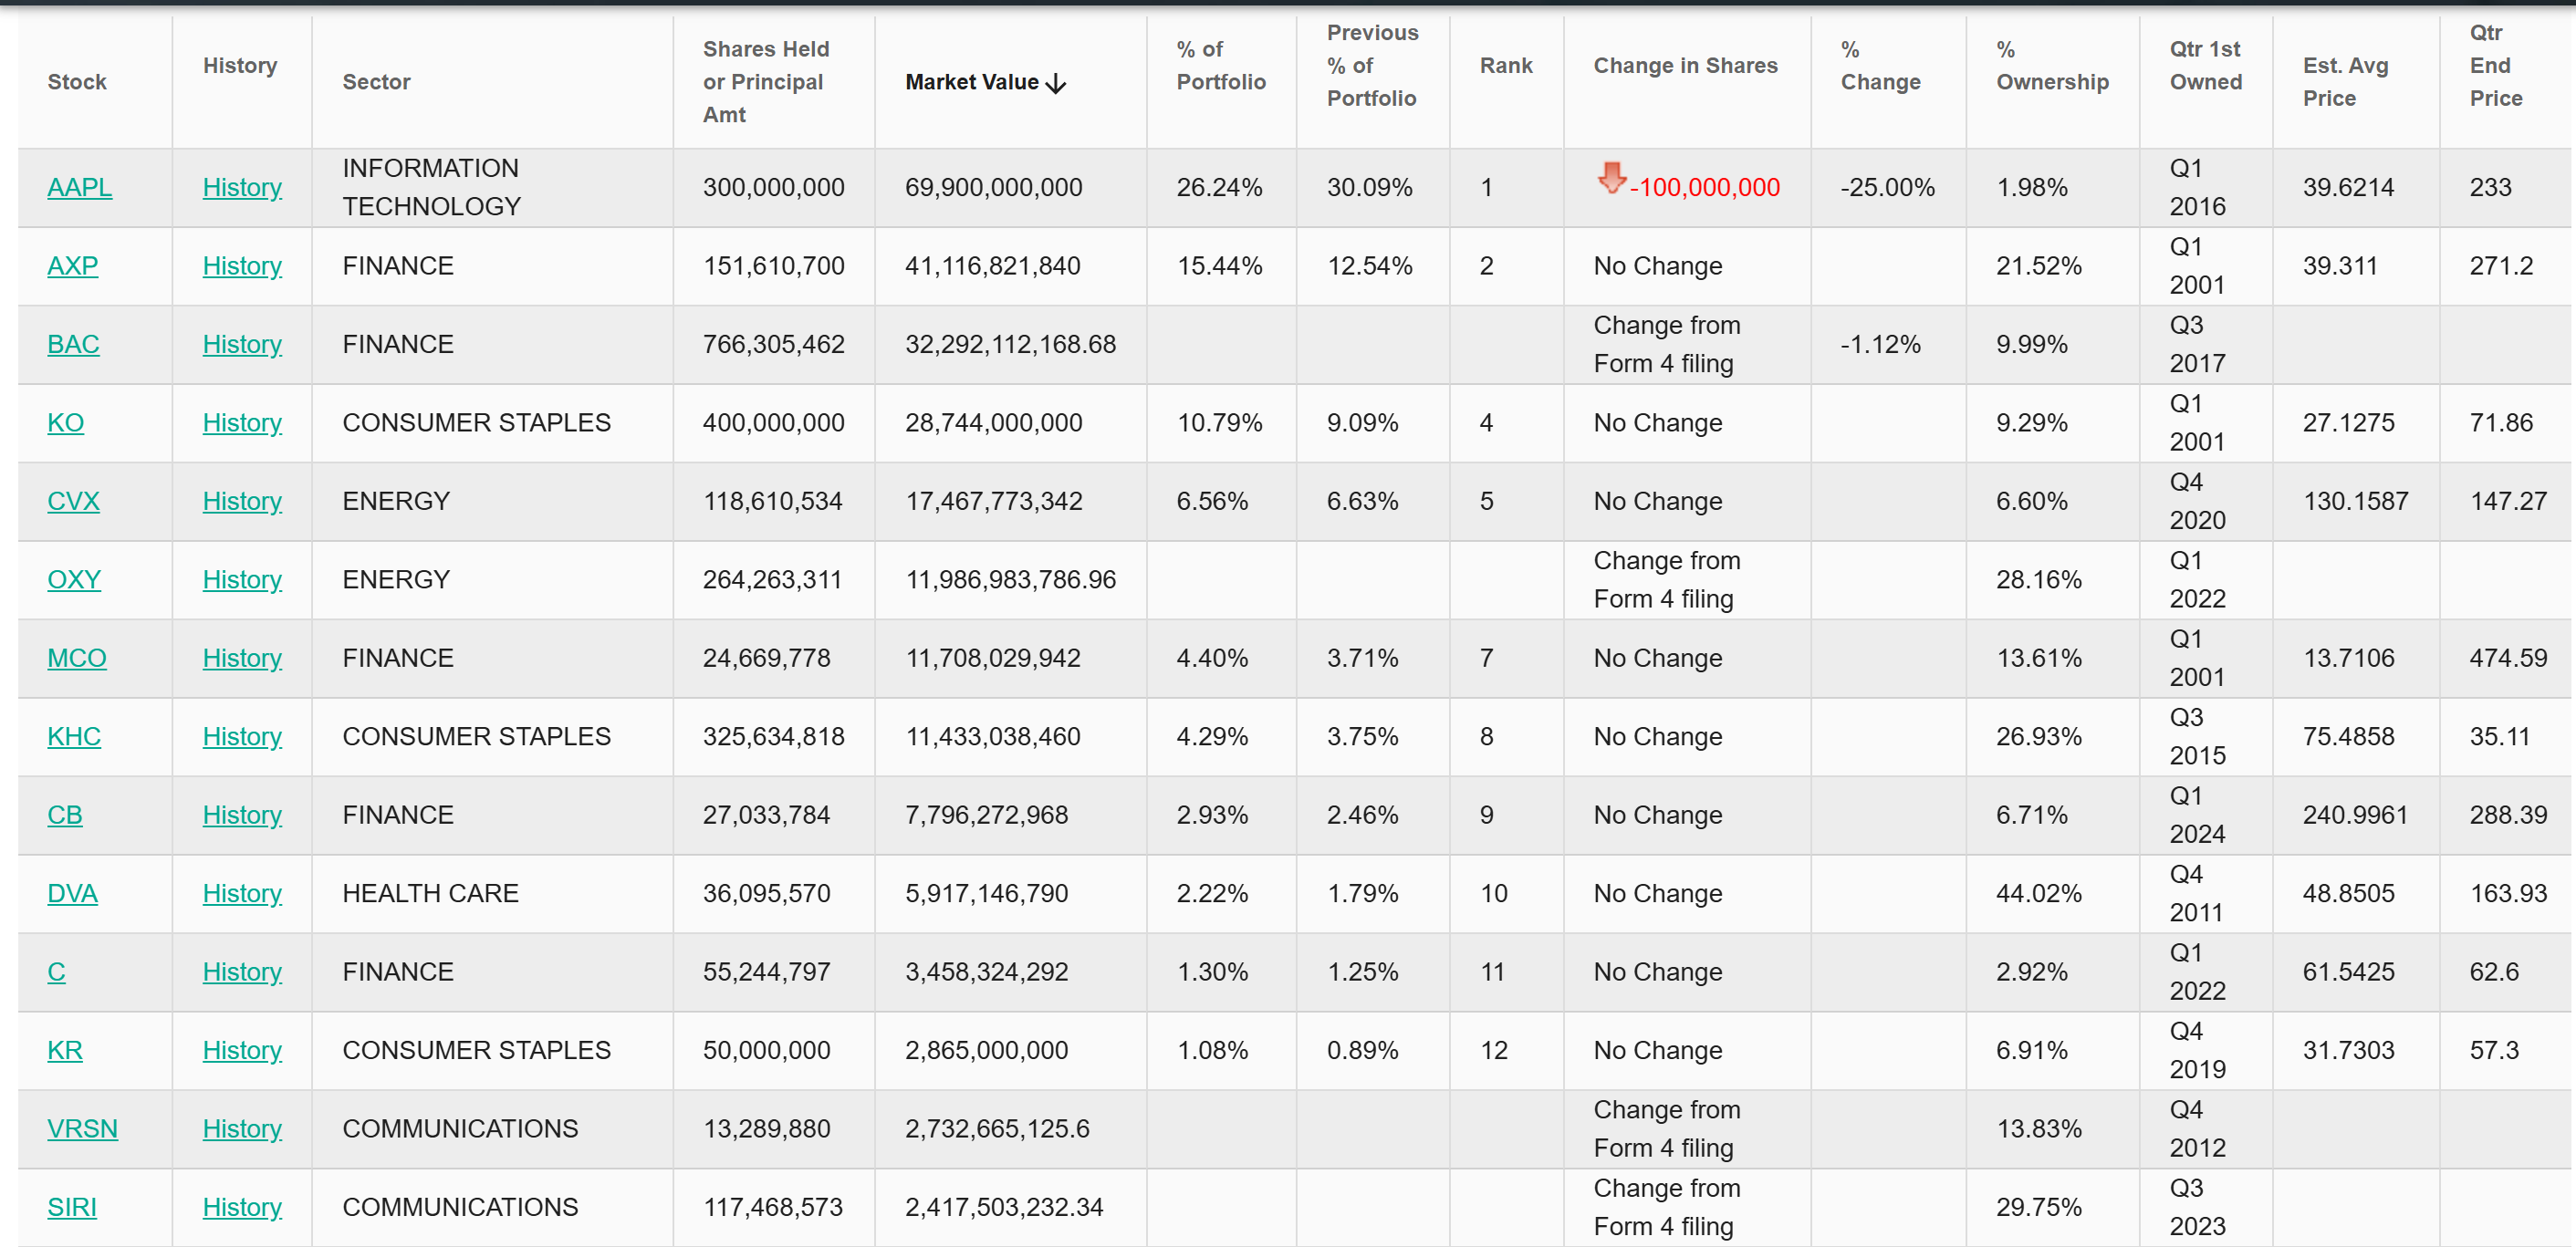
Task: Sort by Shares Held or Principal Amt header
Action: (766, 82)
